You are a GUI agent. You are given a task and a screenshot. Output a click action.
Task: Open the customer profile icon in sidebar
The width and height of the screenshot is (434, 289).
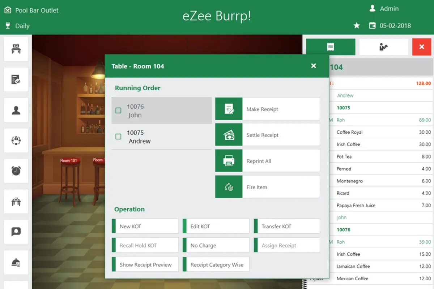point(16,110)
